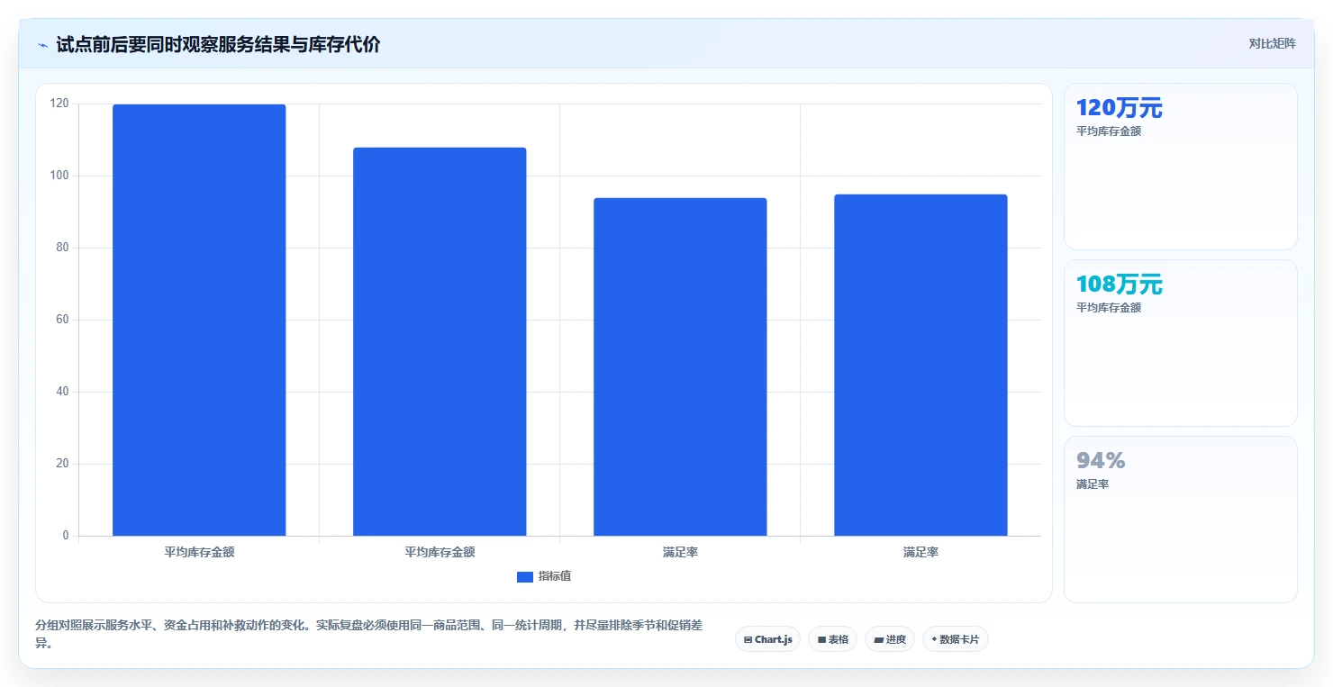Select the 数据卡片 chip

[956, 639]
